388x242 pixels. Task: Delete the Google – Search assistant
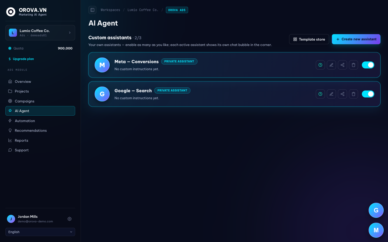coord(354,94)
